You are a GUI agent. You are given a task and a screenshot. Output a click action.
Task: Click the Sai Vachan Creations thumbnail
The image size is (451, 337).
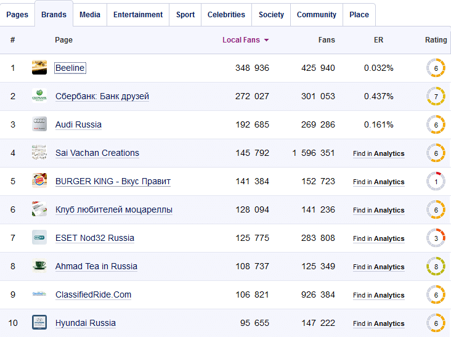click(x=39, y=153)
